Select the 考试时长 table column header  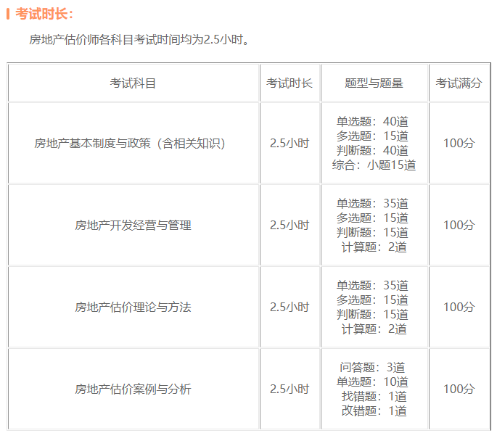[x=289, y=83]
